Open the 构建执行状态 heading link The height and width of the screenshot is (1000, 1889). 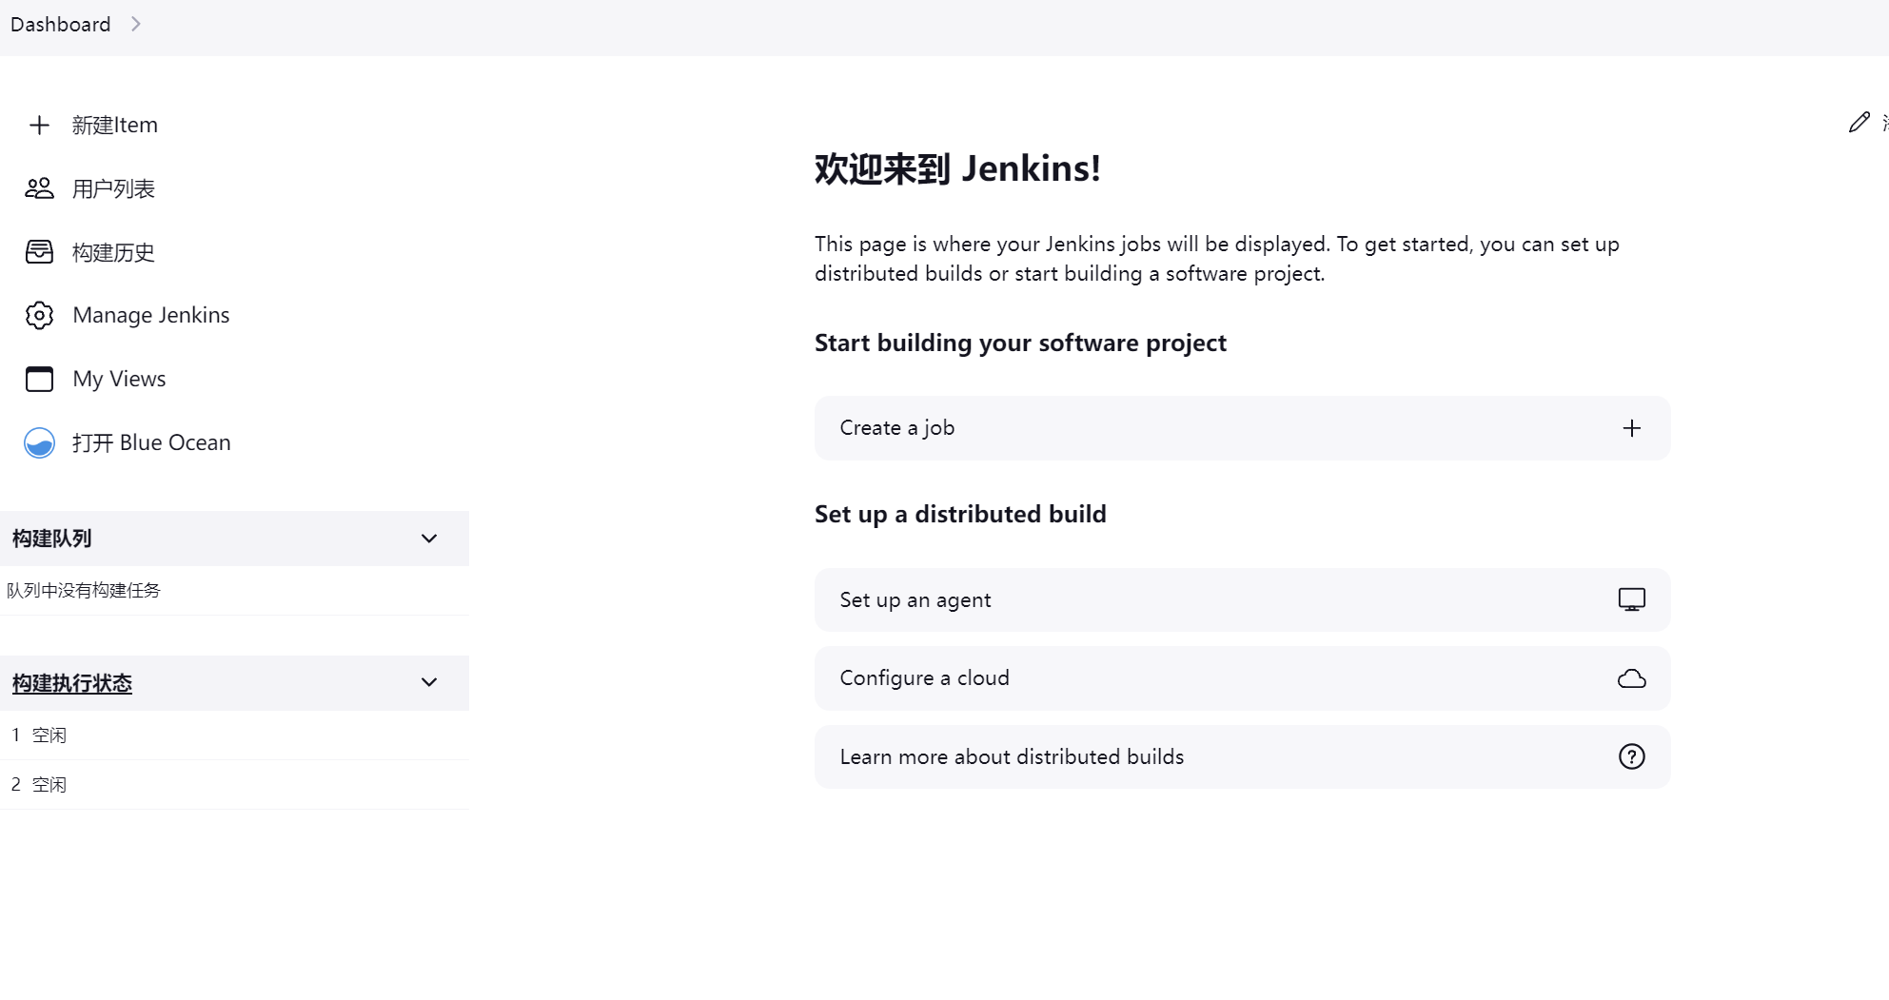[x=72, y=683]
